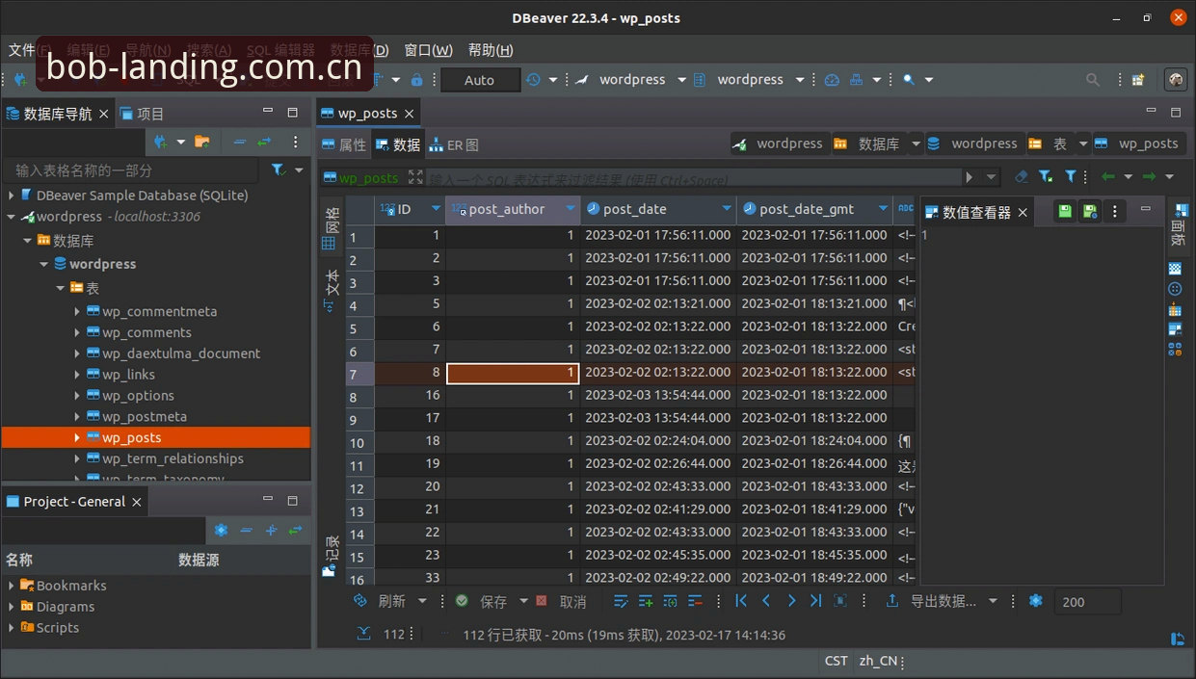
Task: Click the open perspective icon near beaver
Action: coord(1138,80)
